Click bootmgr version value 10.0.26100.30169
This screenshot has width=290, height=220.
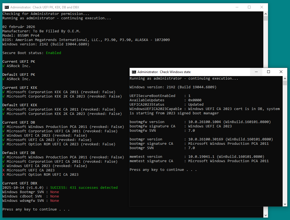206,139
